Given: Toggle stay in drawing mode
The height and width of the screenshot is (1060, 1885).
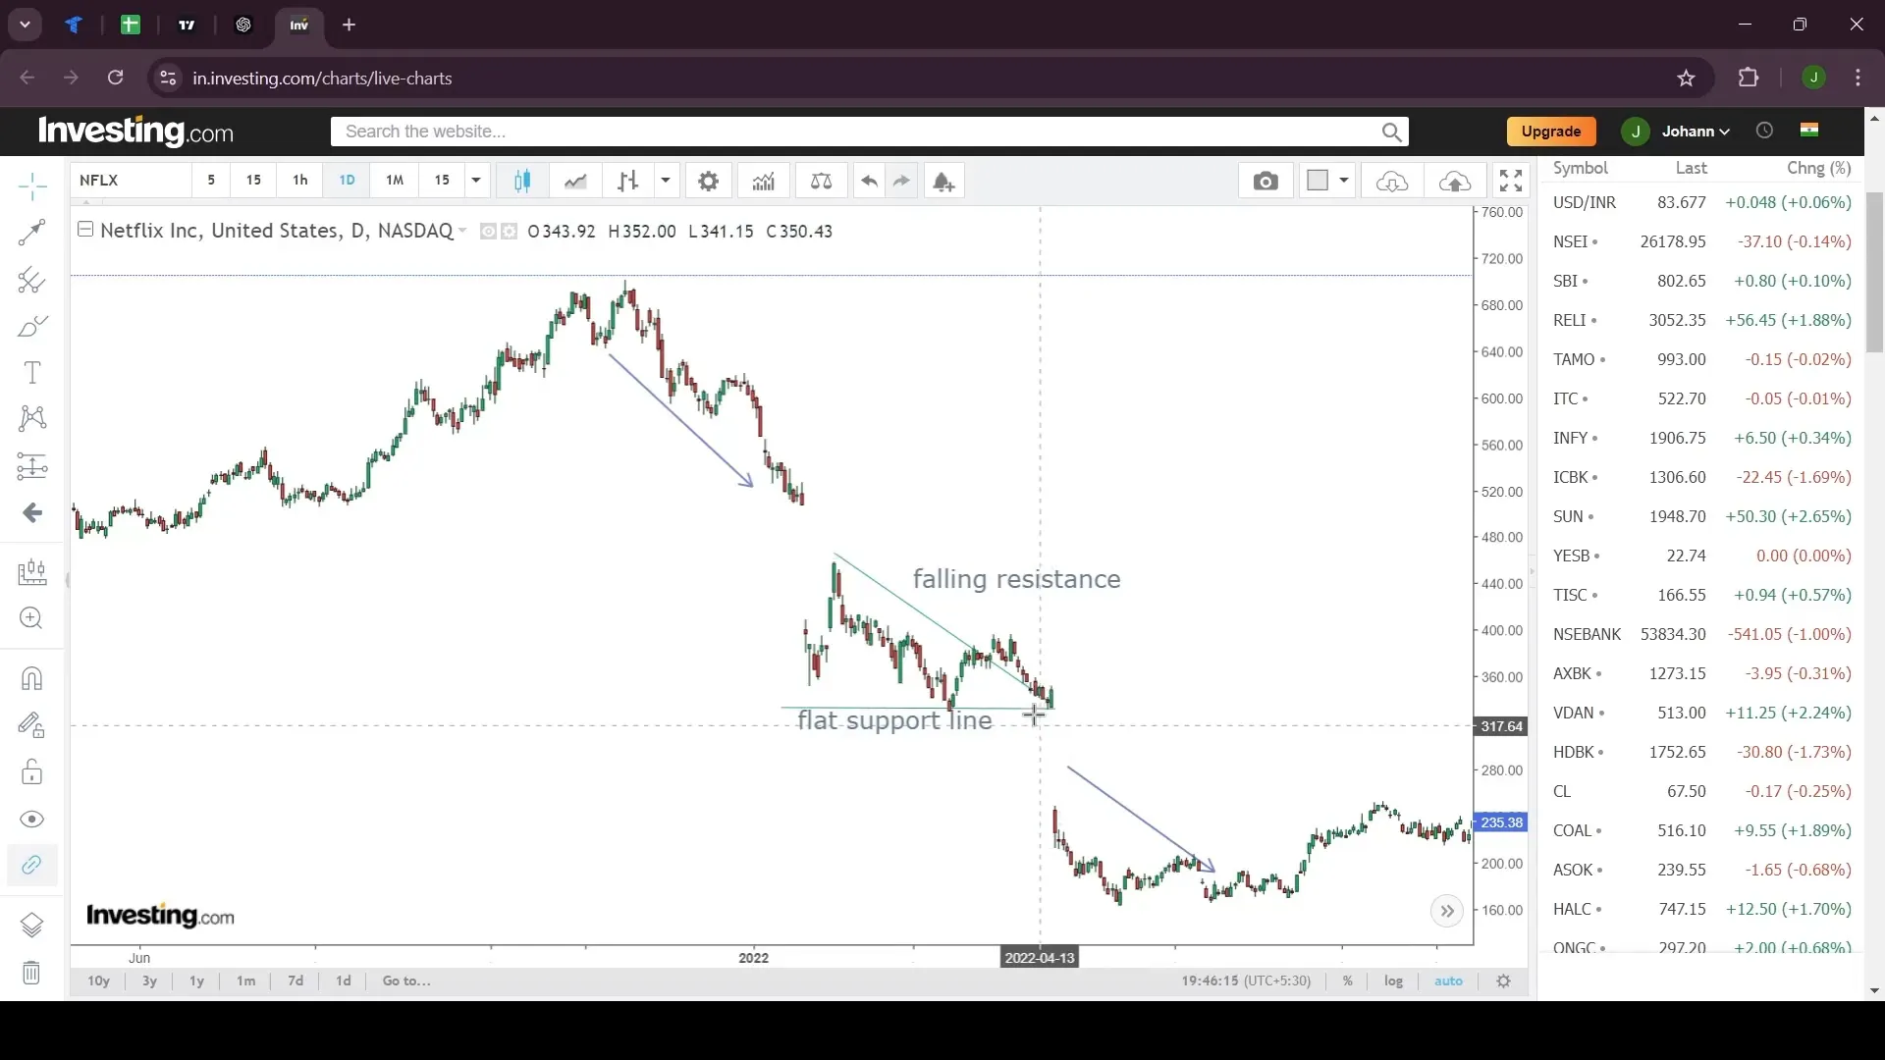Looking at the screenshot, I should point(32,725).
